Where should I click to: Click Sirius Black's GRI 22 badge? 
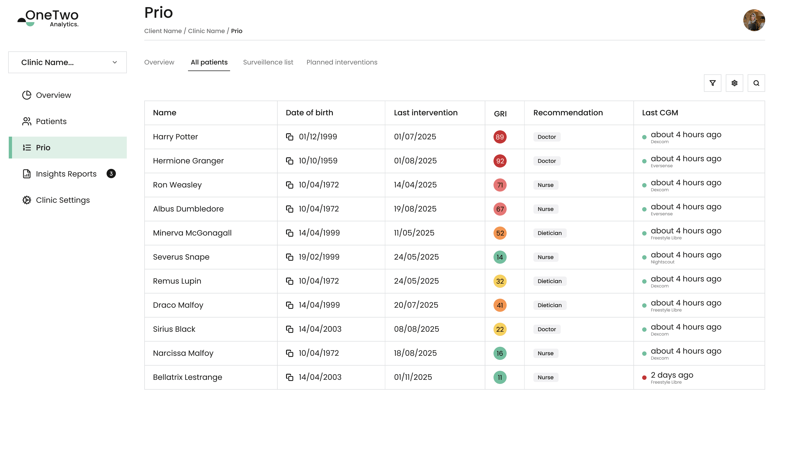500,329
